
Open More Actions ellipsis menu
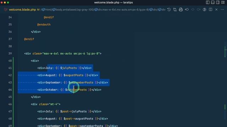click(222, 10)
